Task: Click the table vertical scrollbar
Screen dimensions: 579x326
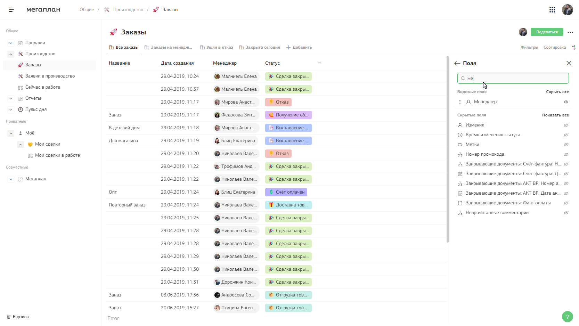Action: (448, 149)
